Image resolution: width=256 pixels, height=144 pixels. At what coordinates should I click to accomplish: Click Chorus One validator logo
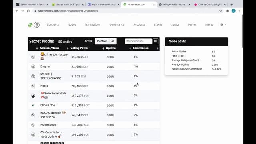click(x=33, y=106)
